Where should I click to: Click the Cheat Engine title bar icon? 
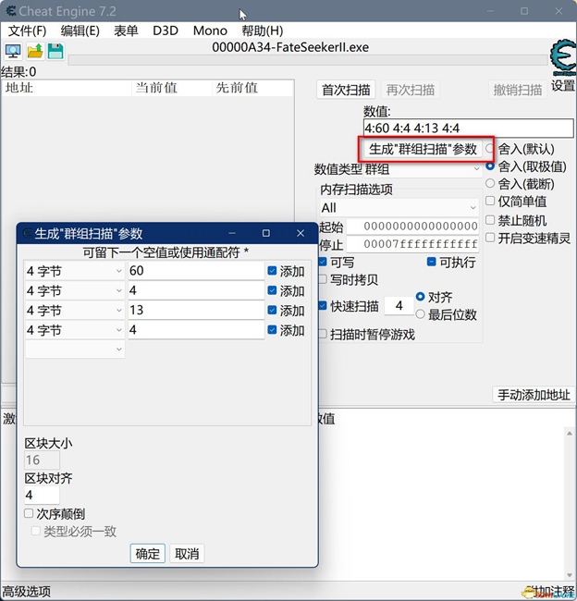pos(13,12)
